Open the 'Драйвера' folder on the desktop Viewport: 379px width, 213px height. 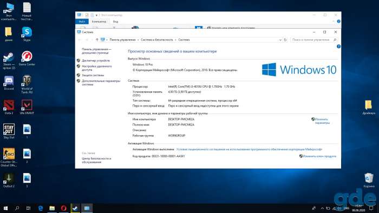click(369, 107)
